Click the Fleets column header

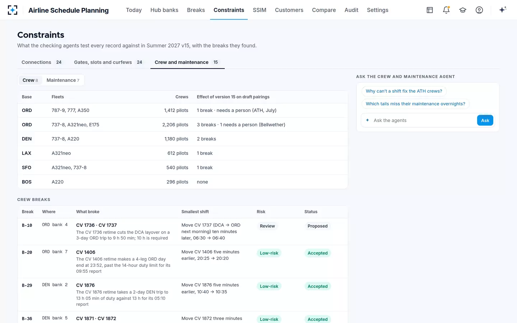pos(58,97)
